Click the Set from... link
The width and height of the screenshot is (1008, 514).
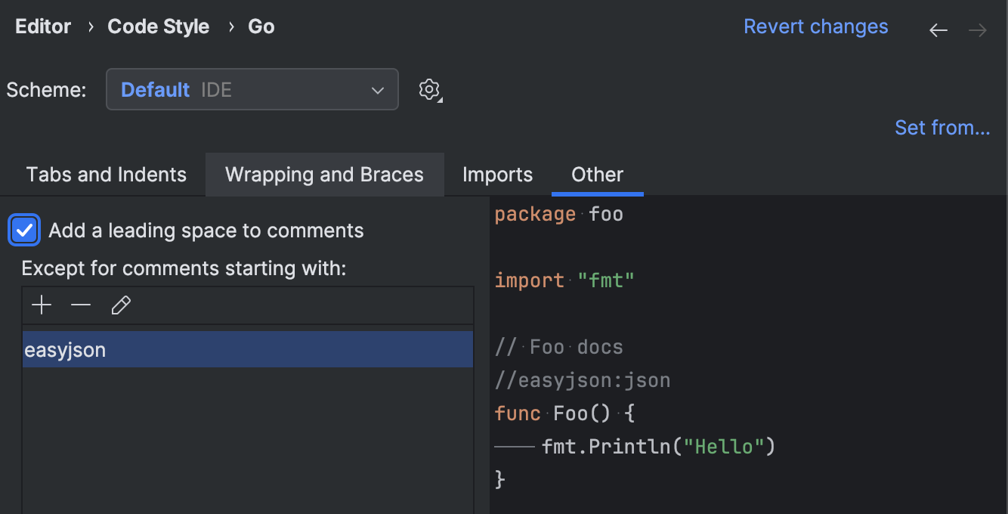tap(942, 127)
